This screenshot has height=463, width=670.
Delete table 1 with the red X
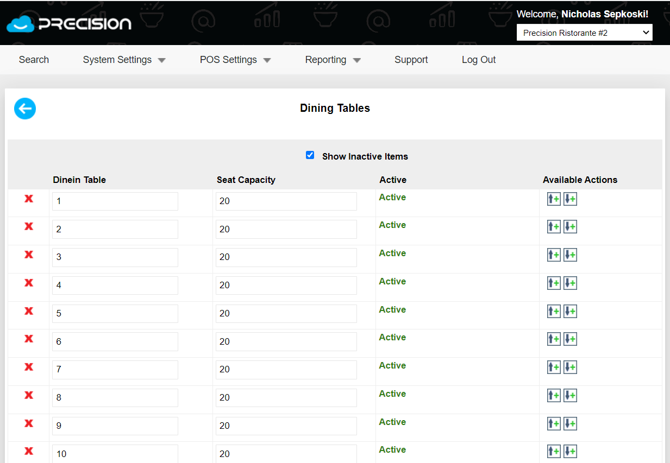point(29,199)
